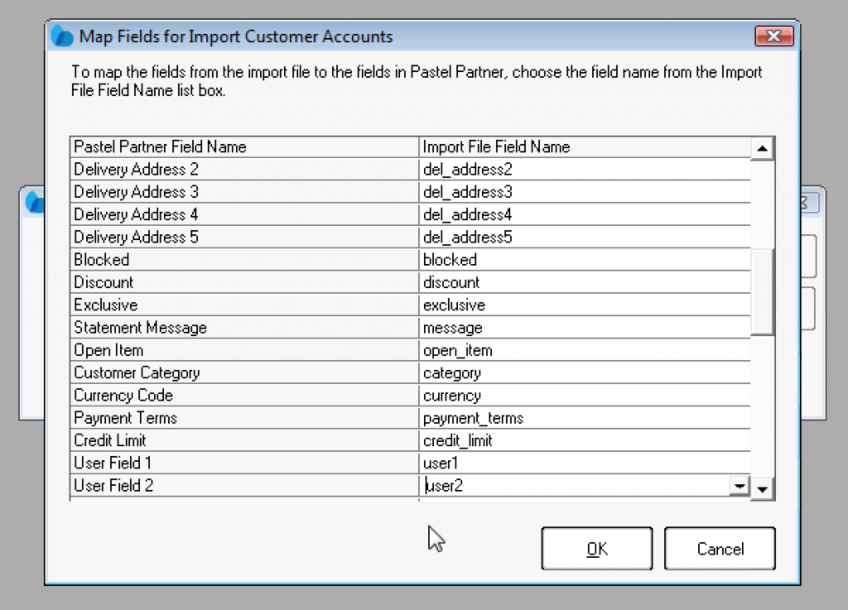This screenshot has height=610, width=848.
Task: Click the Delivery Address 5 row label
Action: coord(244,238)
